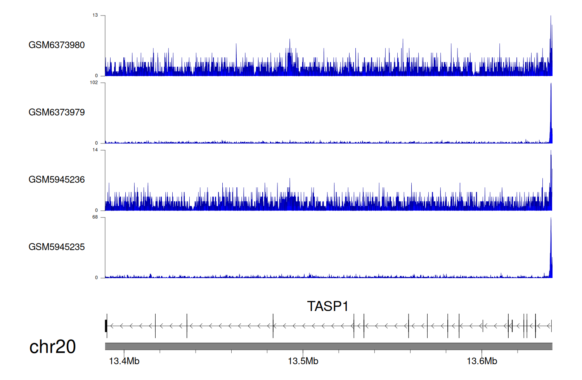Image resolution: width=582 pixels, height=380 pixels.
Task: Click the GSM6373980 track label
Action: (x=57, y=45)
